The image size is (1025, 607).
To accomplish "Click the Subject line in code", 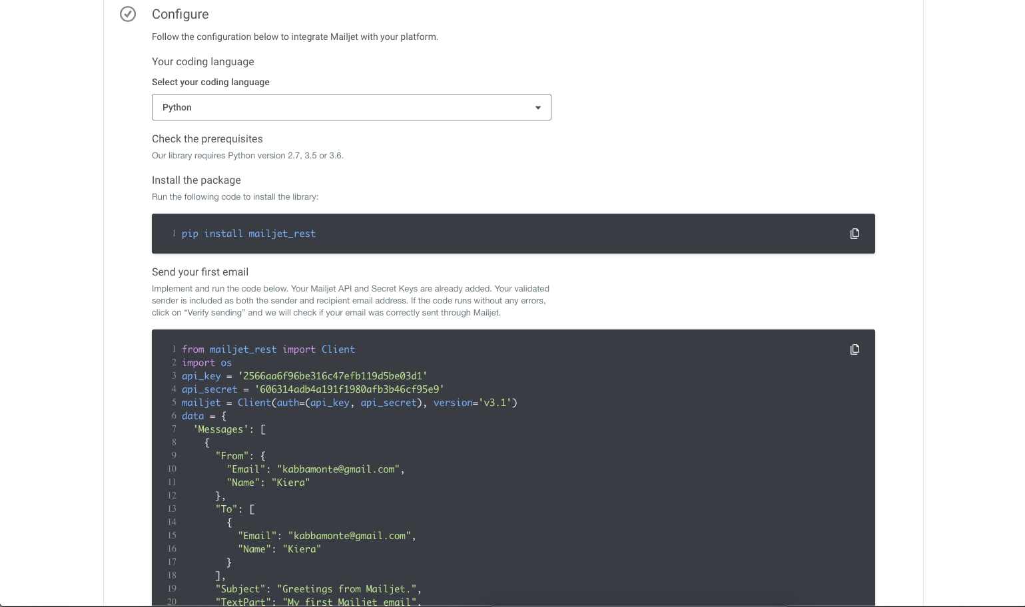I will (x=318, y=589).
